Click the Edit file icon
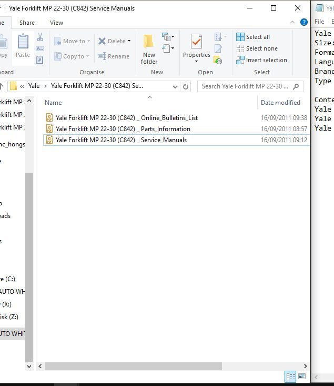Viewport: 334px width, 386px height. point(218,48)
